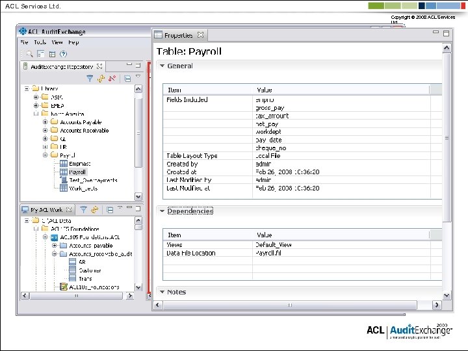Click the Payroll.fil data file value
The height and width of the screenshot is (351, 468).
pyautogui.click(x=268, y=253)
